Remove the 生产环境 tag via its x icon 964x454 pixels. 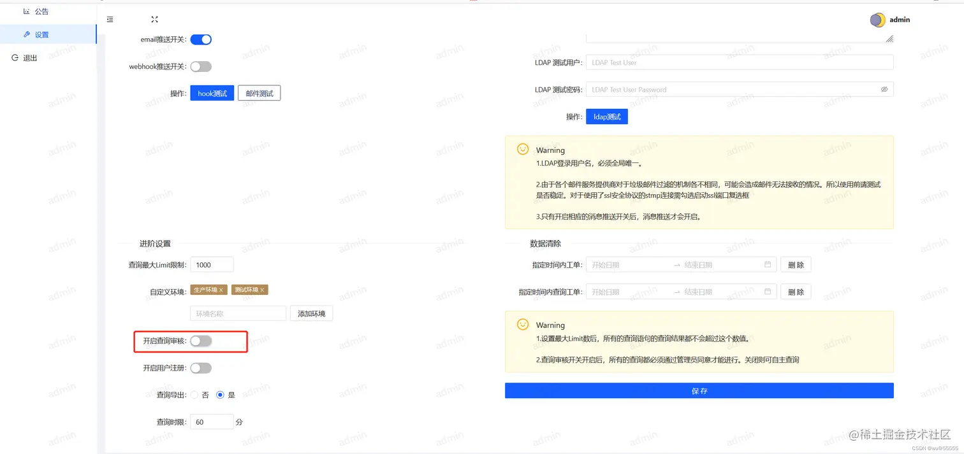[x=219, y=289]
